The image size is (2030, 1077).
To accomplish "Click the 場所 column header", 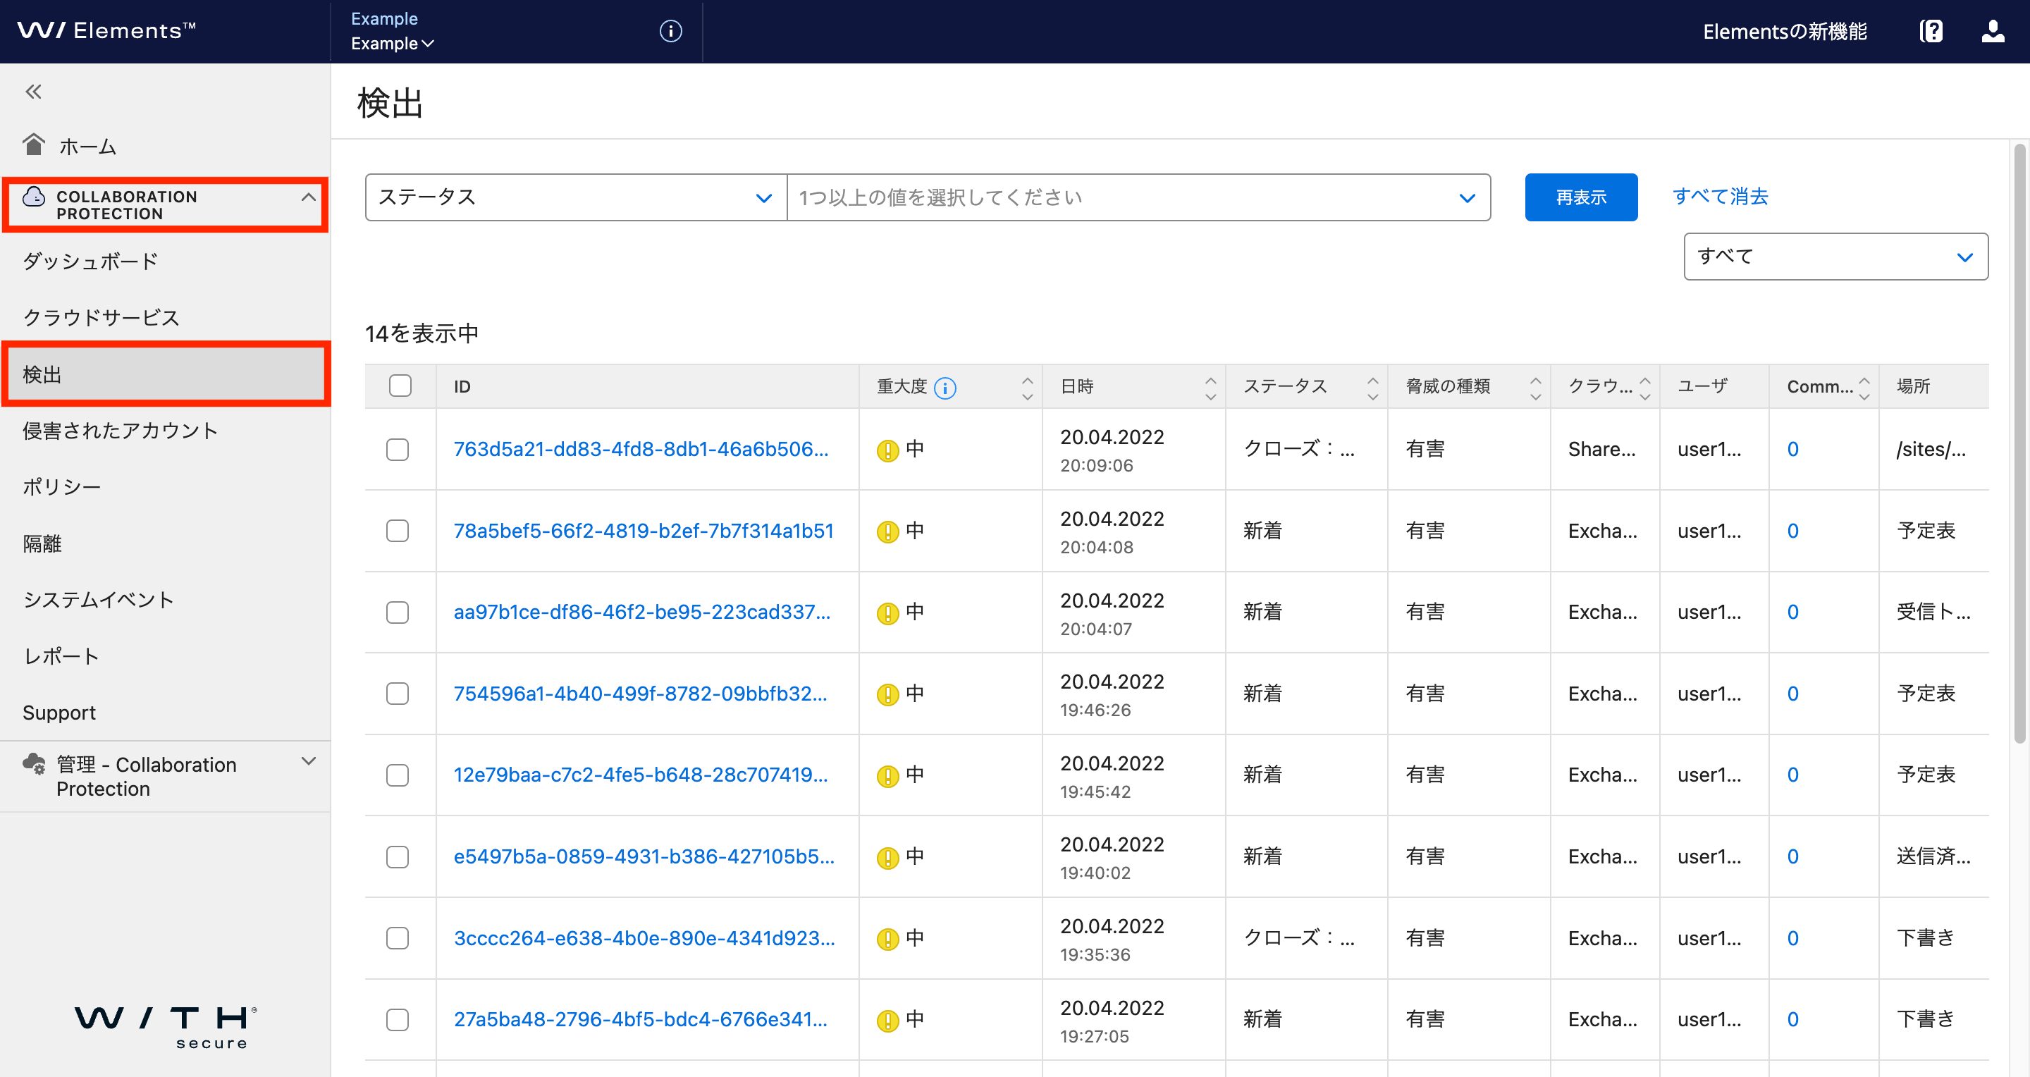I will click(1914, 386).
